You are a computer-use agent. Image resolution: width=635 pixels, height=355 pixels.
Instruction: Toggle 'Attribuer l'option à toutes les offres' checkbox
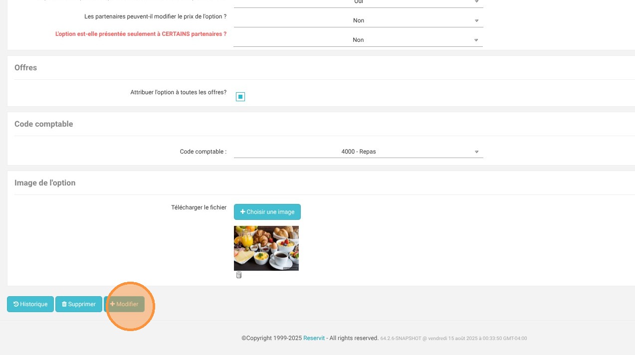240,97
